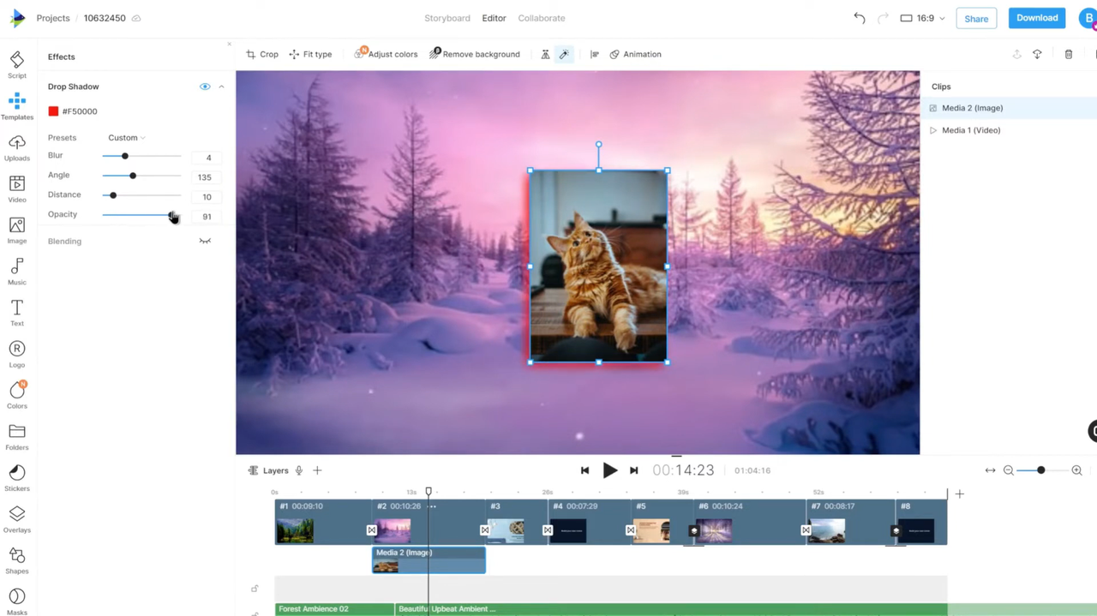Delete selected clip with trash icon
The height and width of the screenshot is (616, 1097).
pyautogui.click(x=1068, y=54)
